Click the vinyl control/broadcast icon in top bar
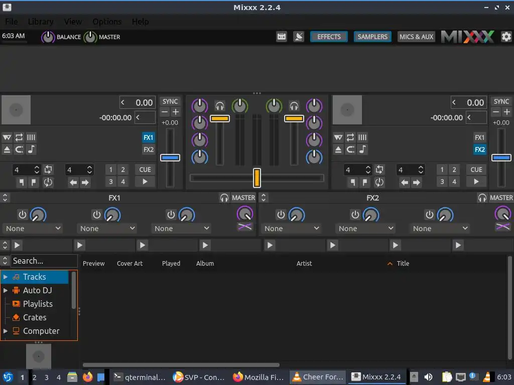Image resolution: width=514 pixels, height=385 pixels. pyautogui.click(x=299, y=37)
